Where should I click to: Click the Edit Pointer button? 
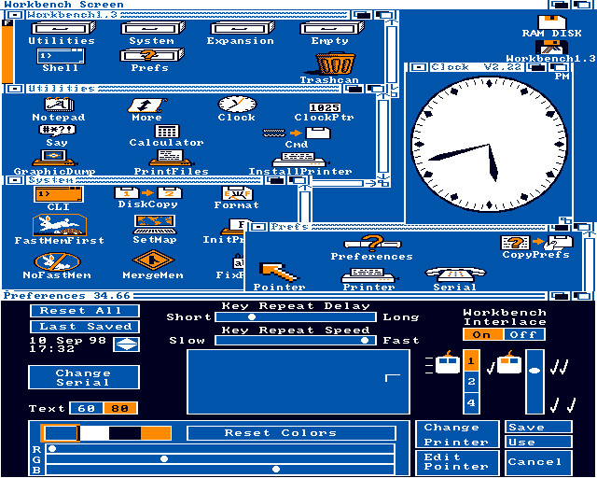pos(456,460)
